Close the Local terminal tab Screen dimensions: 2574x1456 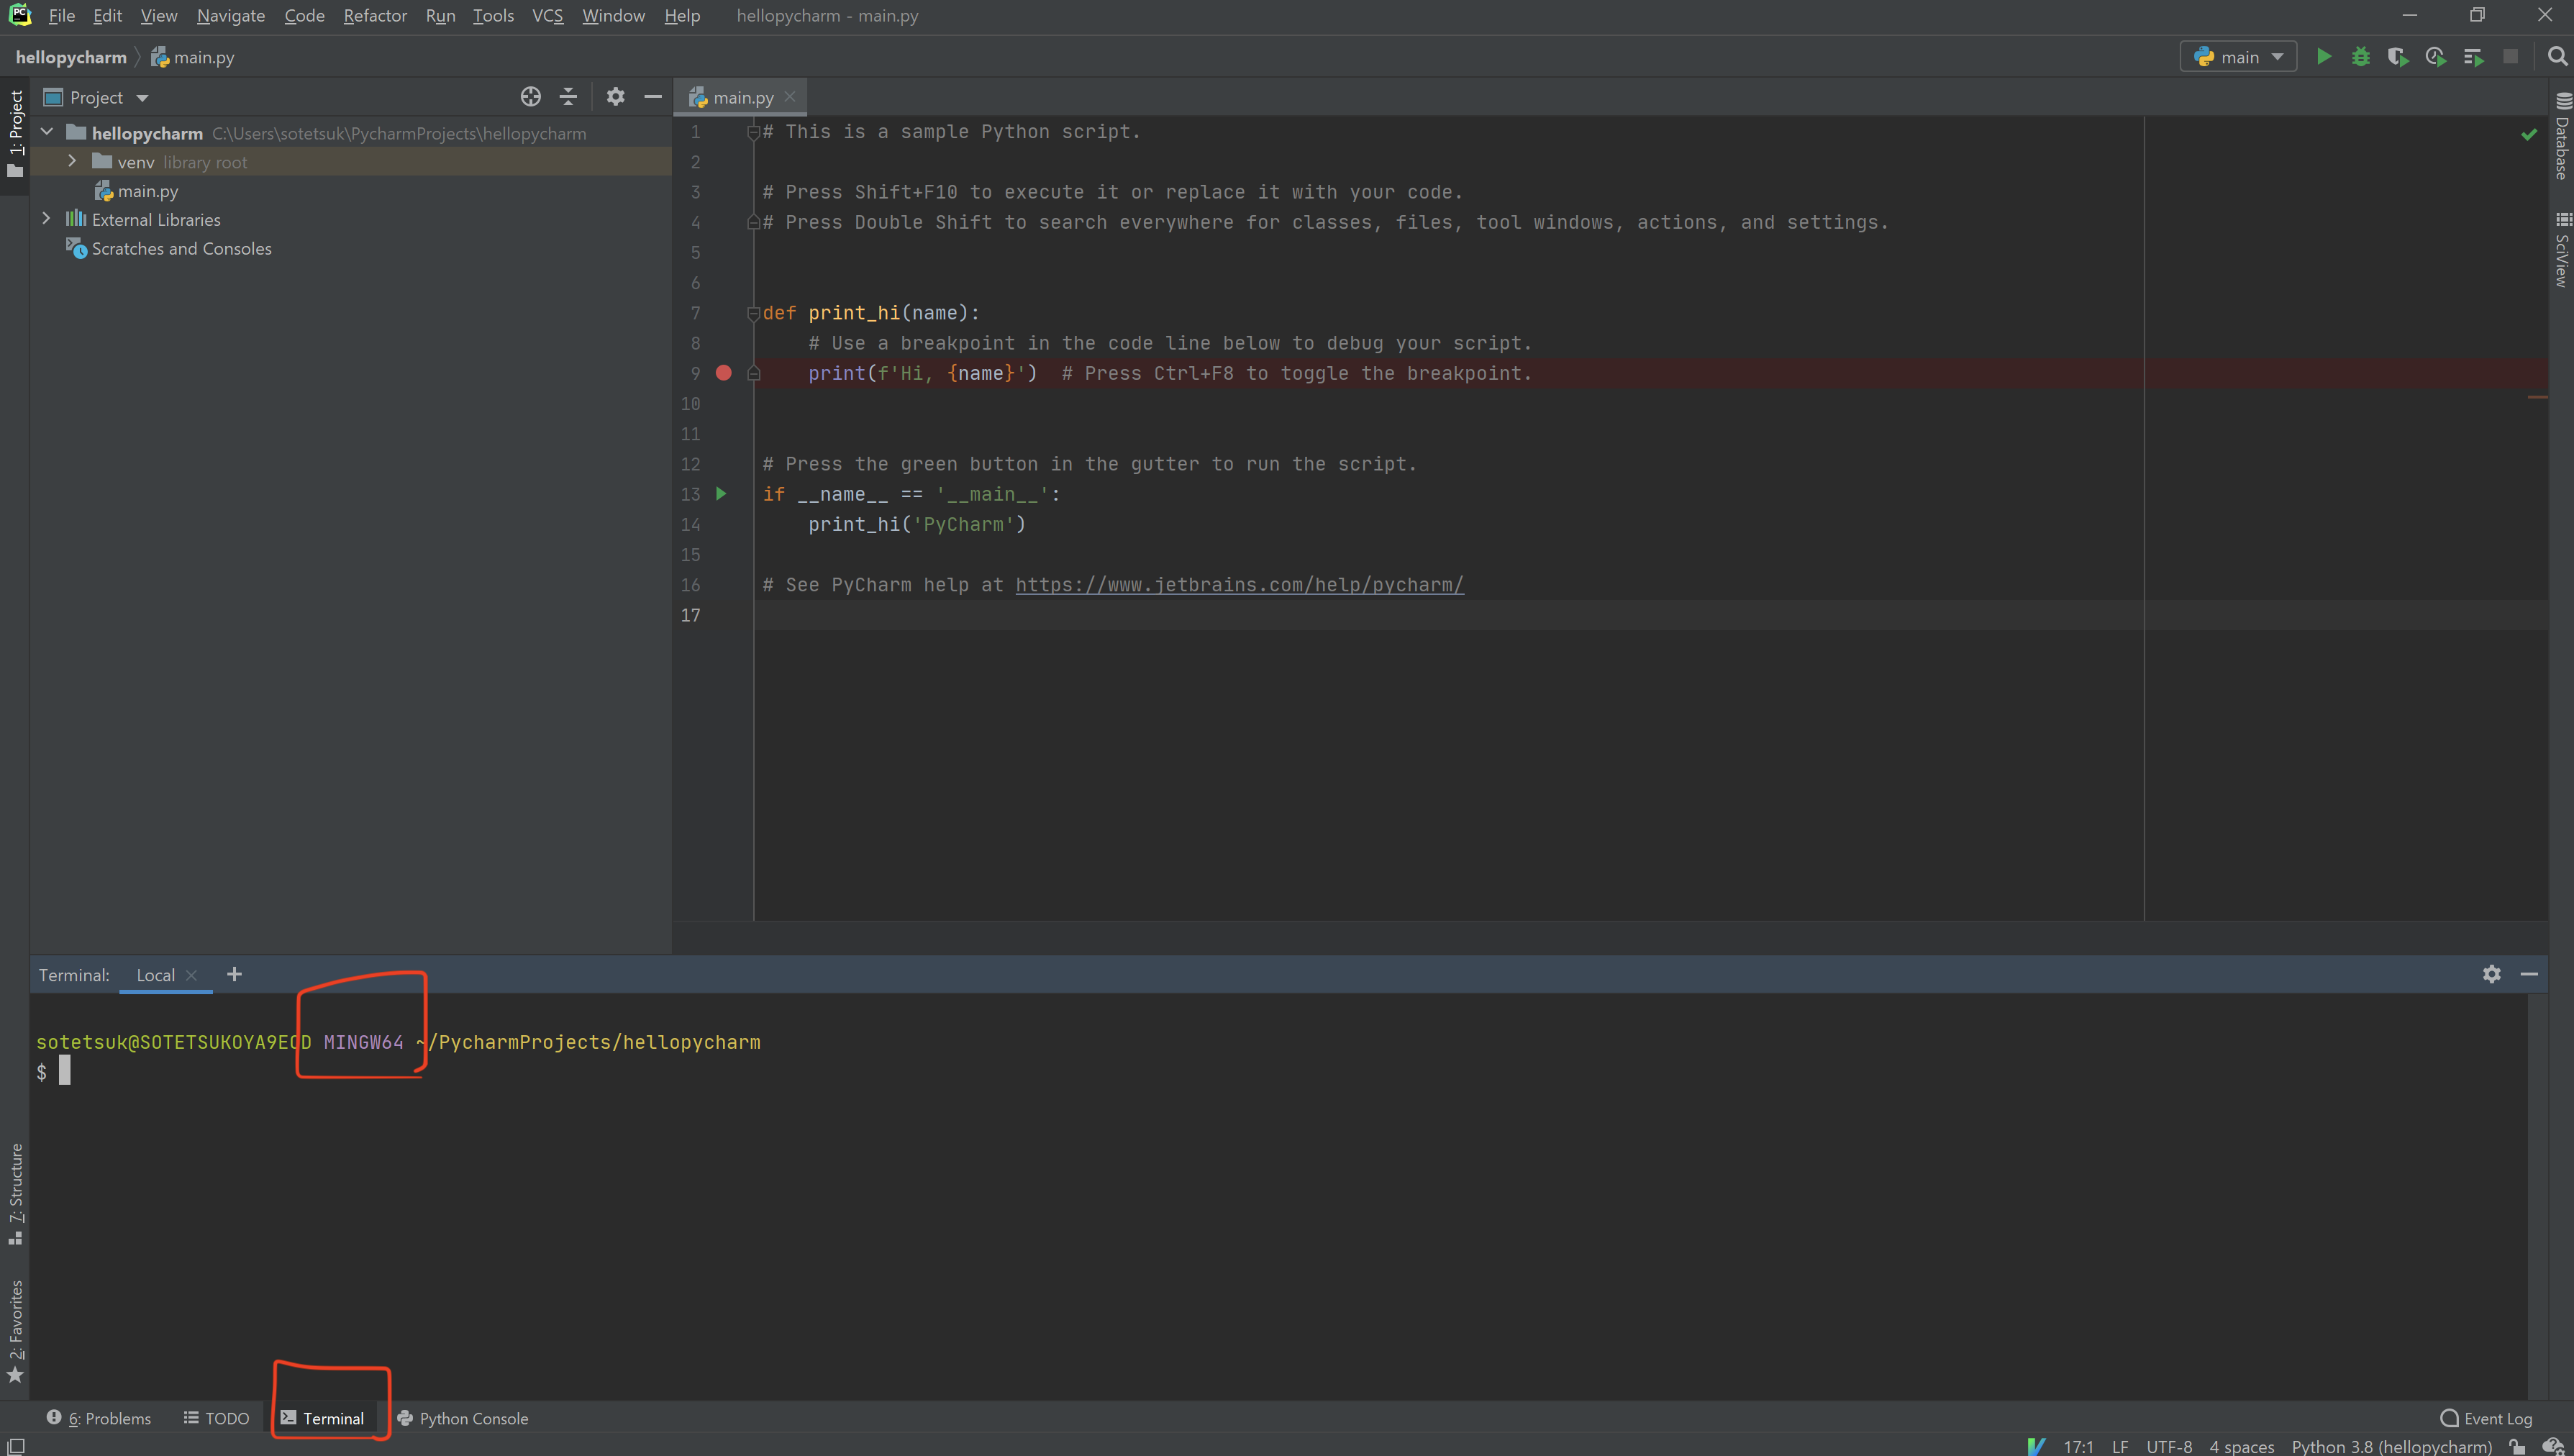191,975
